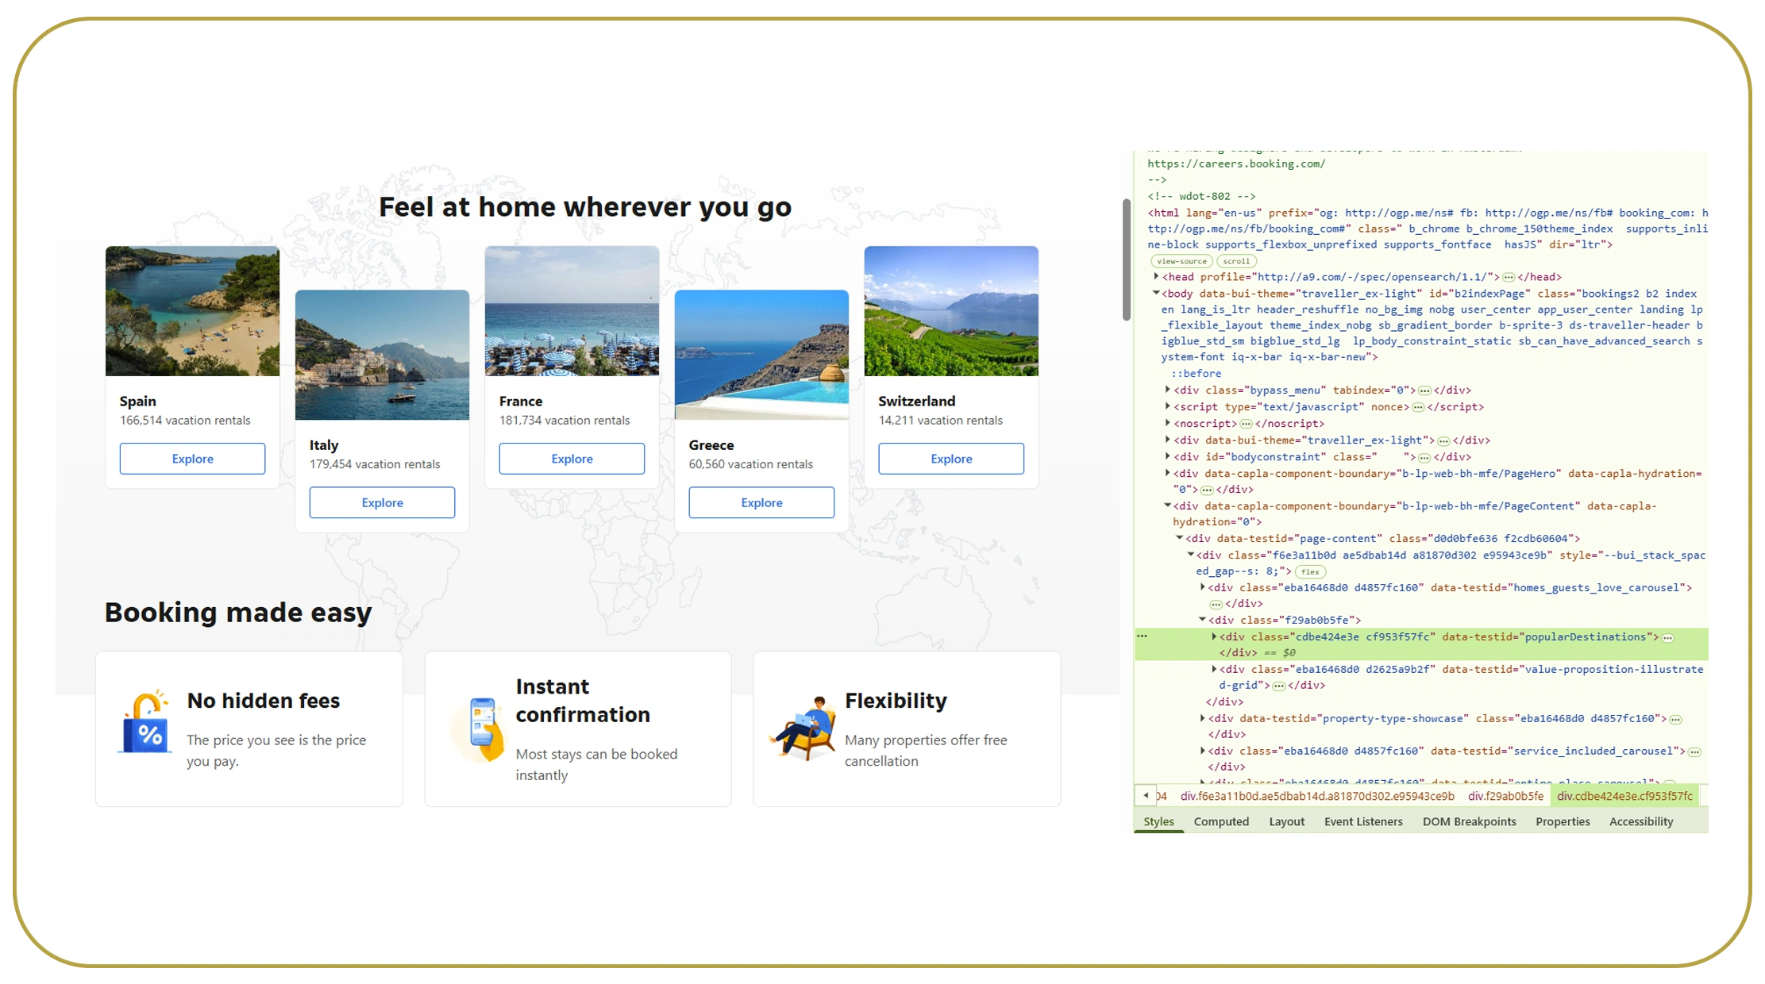Click Explore button under Italy
Image resolution: width=1765 pixels, height=984 pixels.
pyautogui.click(x=382, y=502)
